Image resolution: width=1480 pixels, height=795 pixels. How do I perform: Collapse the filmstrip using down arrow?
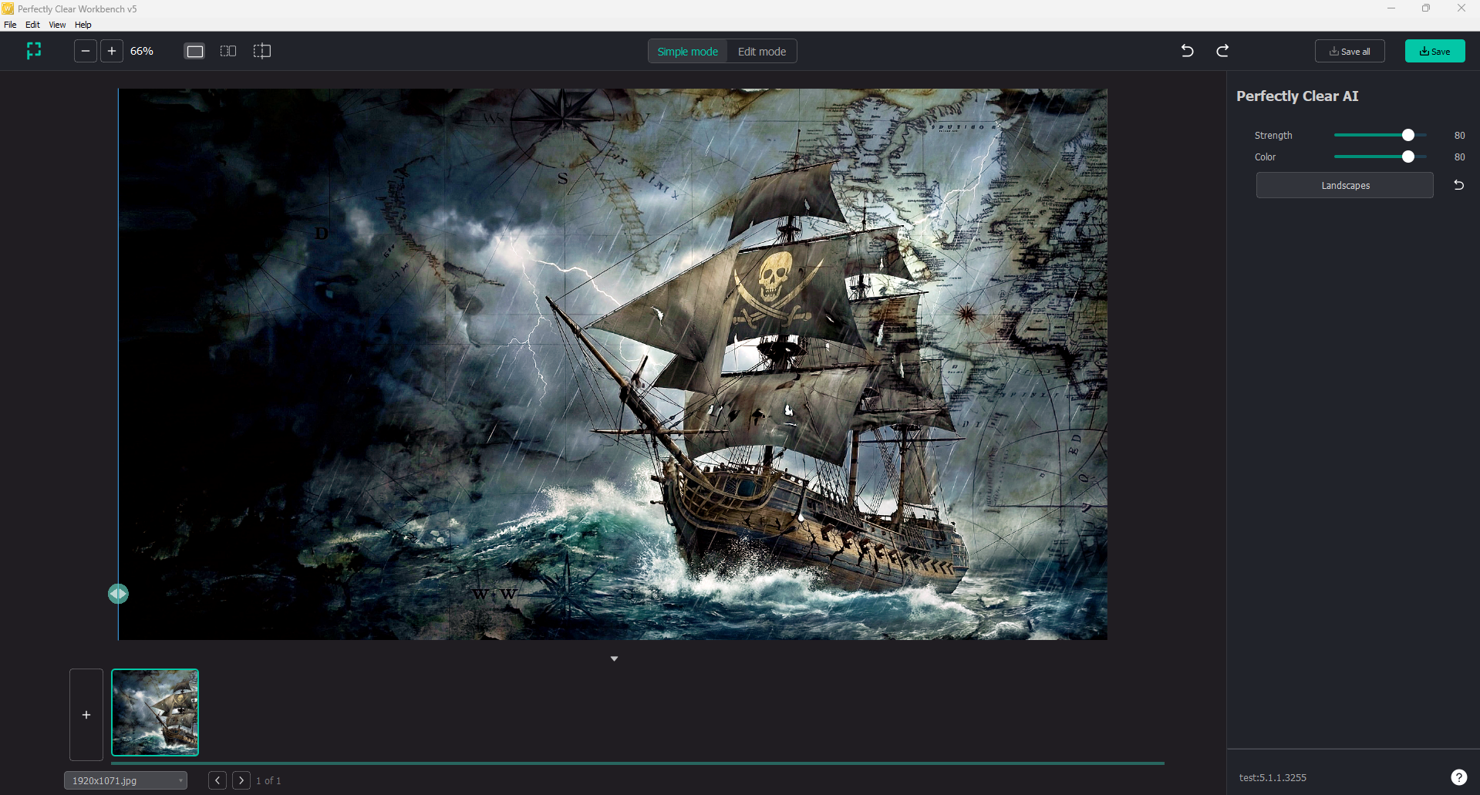[614, 659]
